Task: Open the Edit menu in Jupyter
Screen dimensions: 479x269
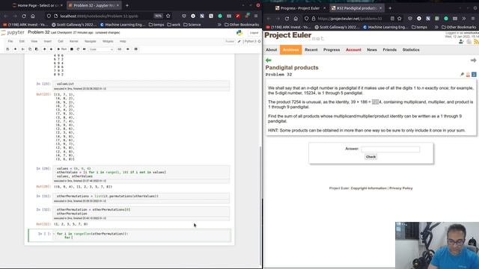Action: click(22, 41)
